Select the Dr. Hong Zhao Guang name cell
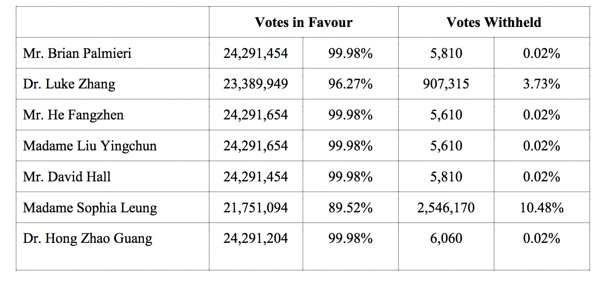 point(113,246)
